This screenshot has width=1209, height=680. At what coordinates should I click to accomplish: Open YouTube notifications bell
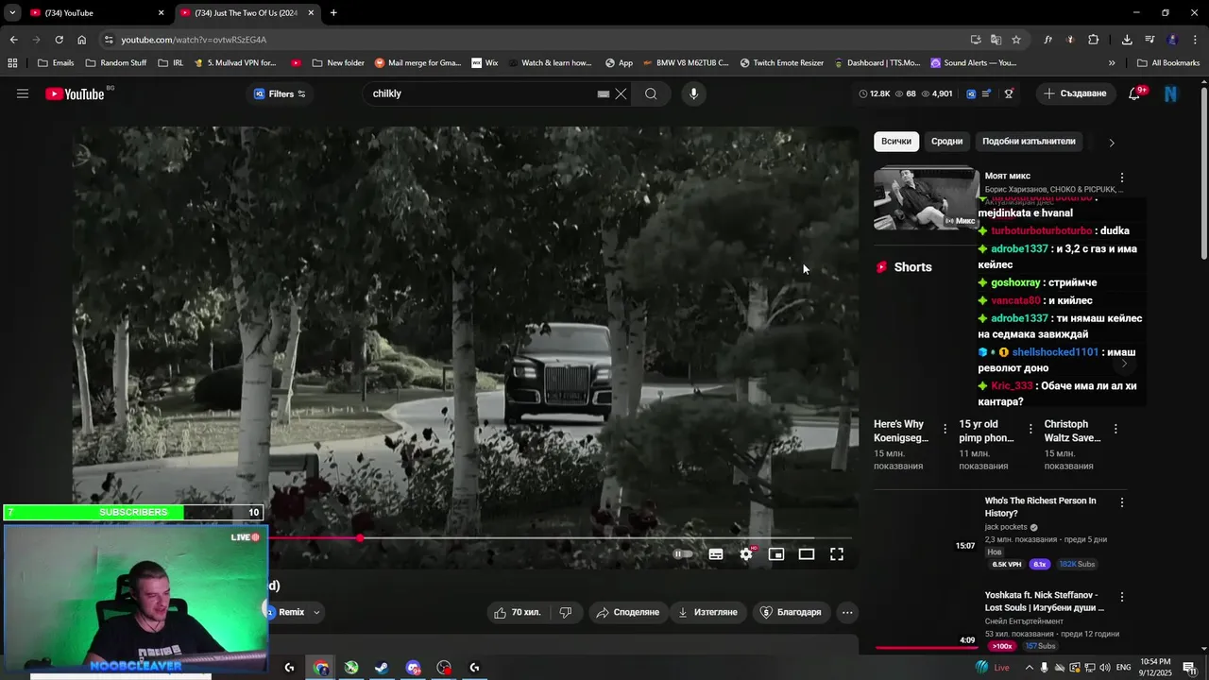pyautogui.click(x=1134, y=93)
